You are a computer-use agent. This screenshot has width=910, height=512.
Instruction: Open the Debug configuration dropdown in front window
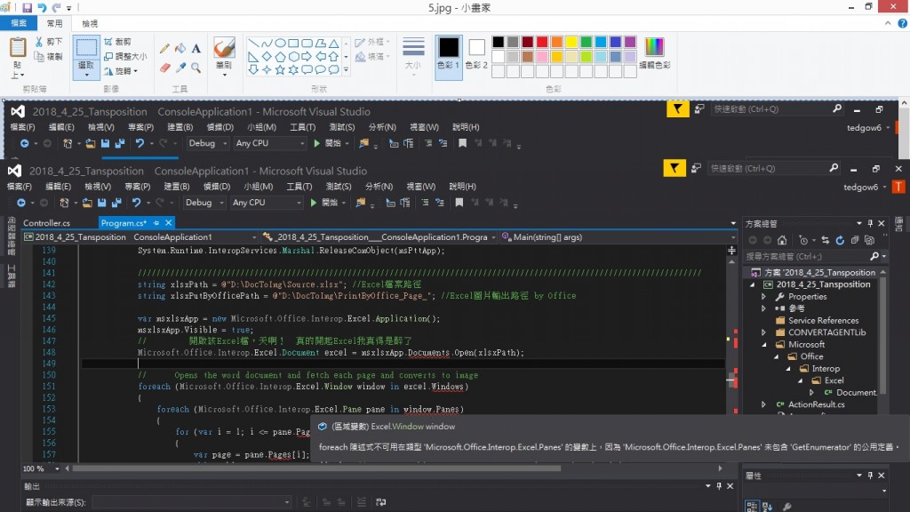point(204,203)
